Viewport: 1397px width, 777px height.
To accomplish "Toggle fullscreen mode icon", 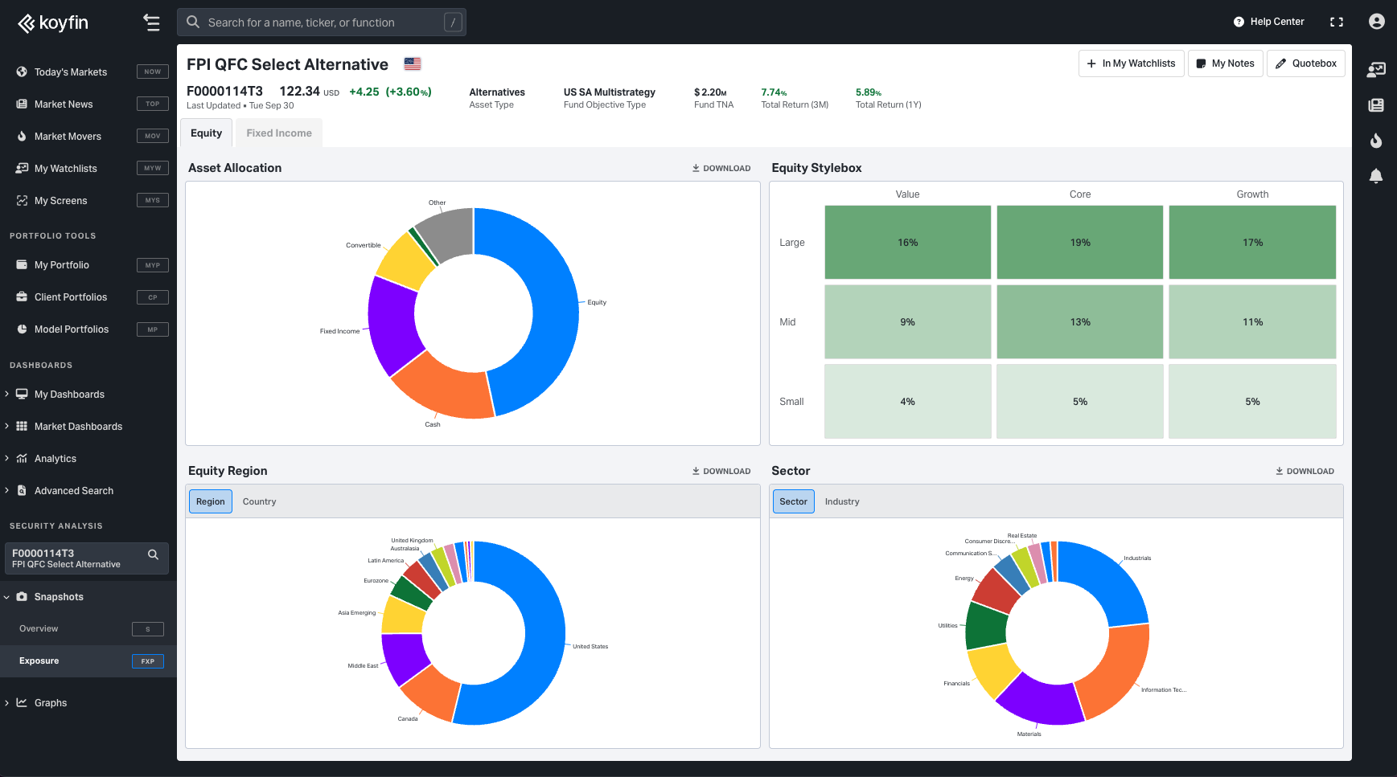I will pyautogui.click(x=1336, y=22).
